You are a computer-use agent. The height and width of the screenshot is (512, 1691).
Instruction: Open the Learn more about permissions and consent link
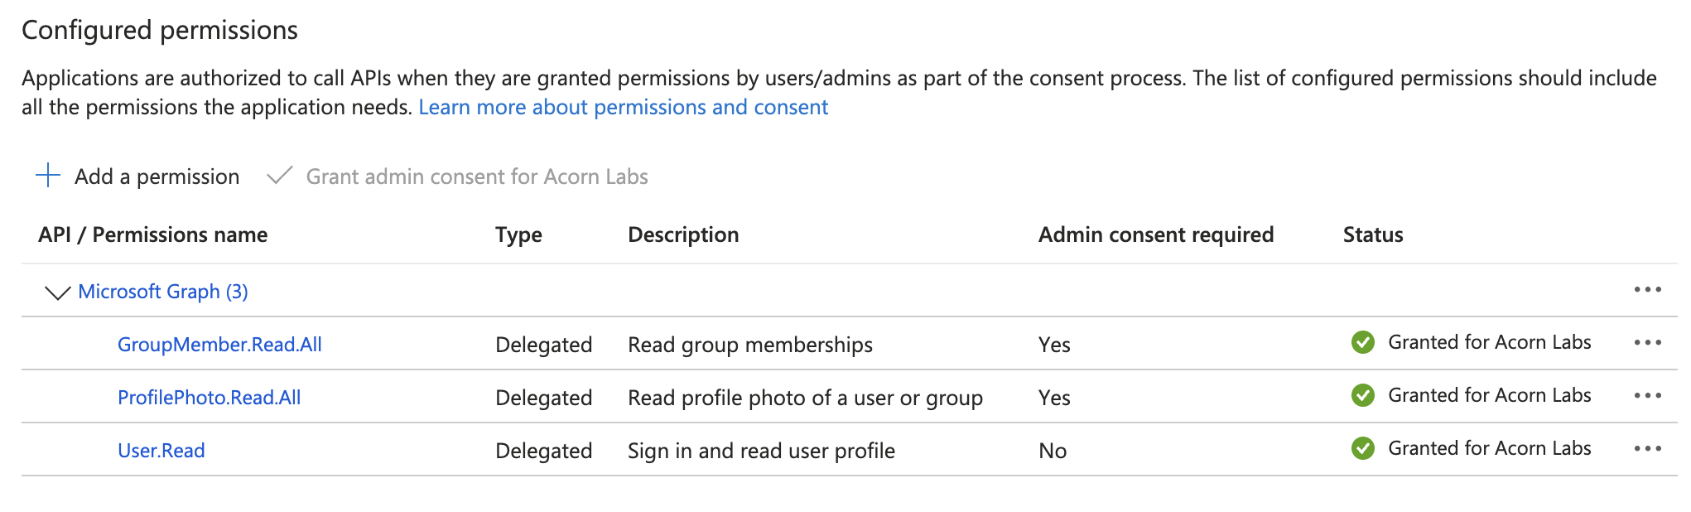[624, 107]
